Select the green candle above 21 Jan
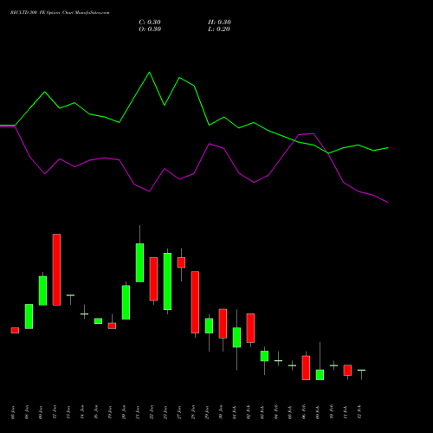The height and width of the screenshot is (433, 433). pos(139,262)
